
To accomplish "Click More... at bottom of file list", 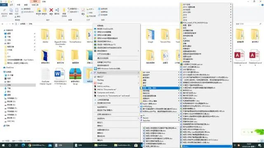I will tap(206, 146).
